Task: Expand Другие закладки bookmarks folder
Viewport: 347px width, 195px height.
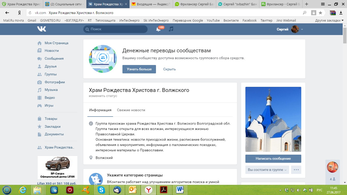Action: tap(329, 20)
